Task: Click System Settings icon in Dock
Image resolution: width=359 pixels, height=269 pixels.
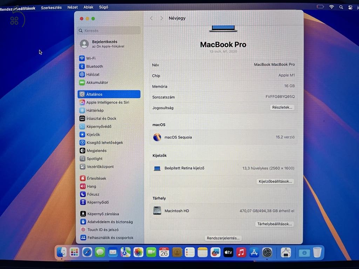Action: [267, 253]
